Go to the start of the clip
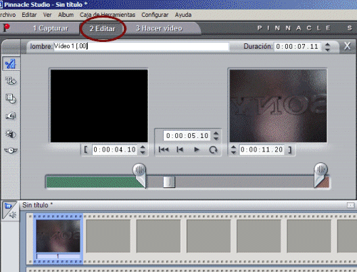 [x=164, y=150]
